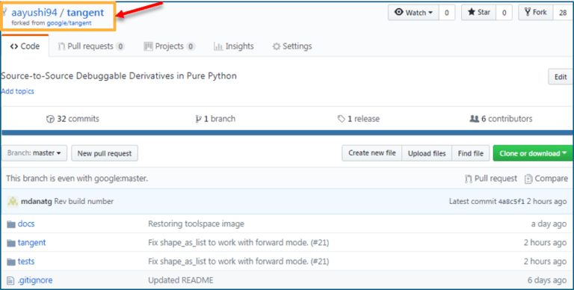Click the .gitignore file icon
574x290 pixels.
(x=10, y=281)
